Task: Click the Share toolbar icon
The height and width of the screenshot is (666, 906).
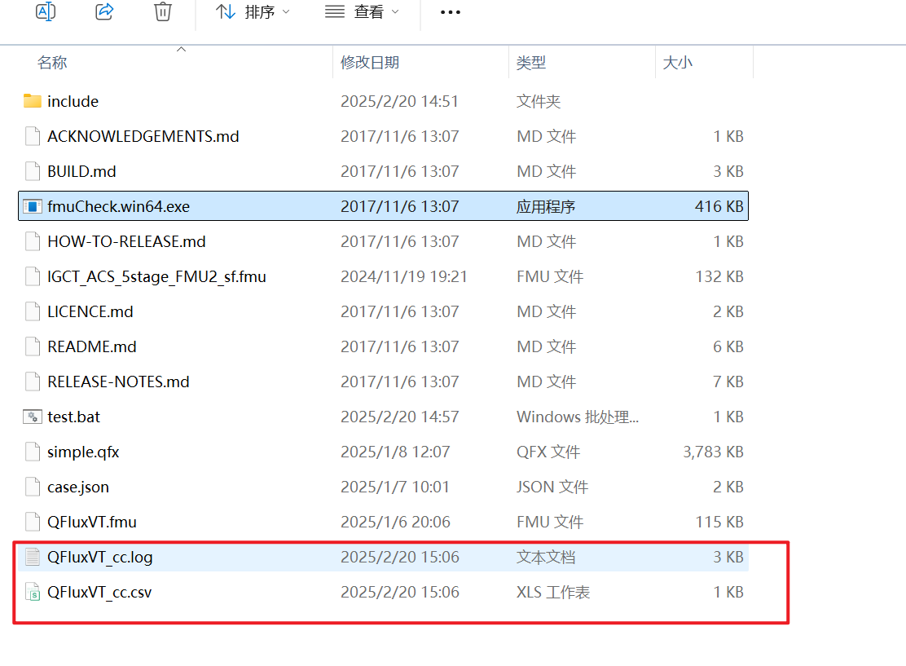Action: coord(104,11)
